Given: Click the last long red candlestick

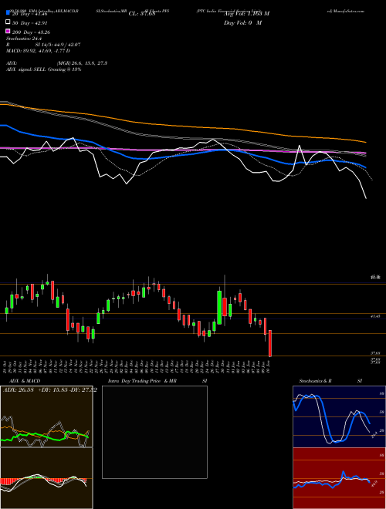Looking at the screenshot, I should pos(270,343).
